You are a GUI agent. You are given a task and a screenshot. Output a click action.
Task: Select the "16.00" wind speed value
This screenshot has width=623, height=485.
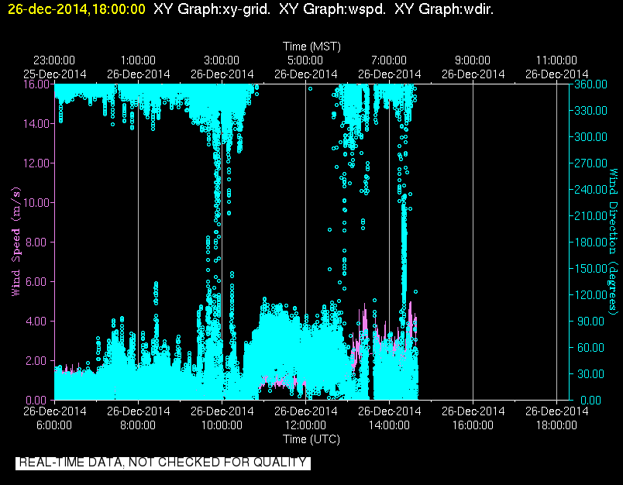pyautogui.click(x=36, y=84)
